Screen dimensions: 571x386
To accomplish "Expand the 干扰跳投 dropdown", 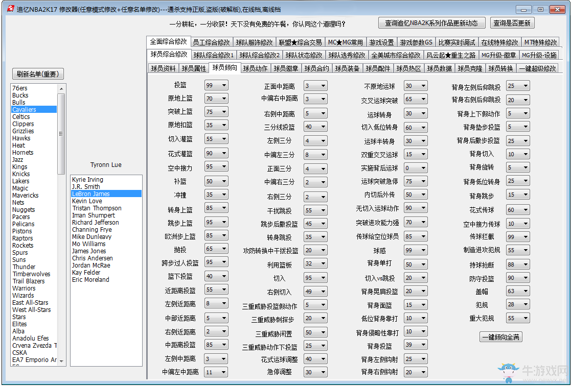I will [x=316, y=210].
